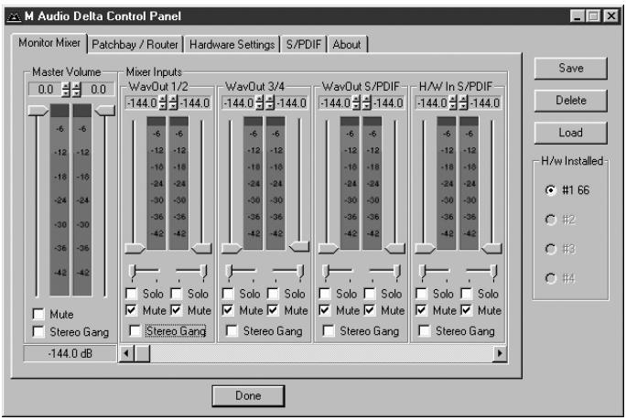This screenshot has width=626, height=420.
Task: Click Master Volume right fader handle
Action: 105,111
